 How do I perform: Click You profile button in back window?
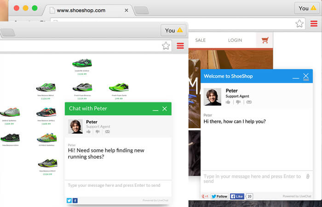[307, 8]
